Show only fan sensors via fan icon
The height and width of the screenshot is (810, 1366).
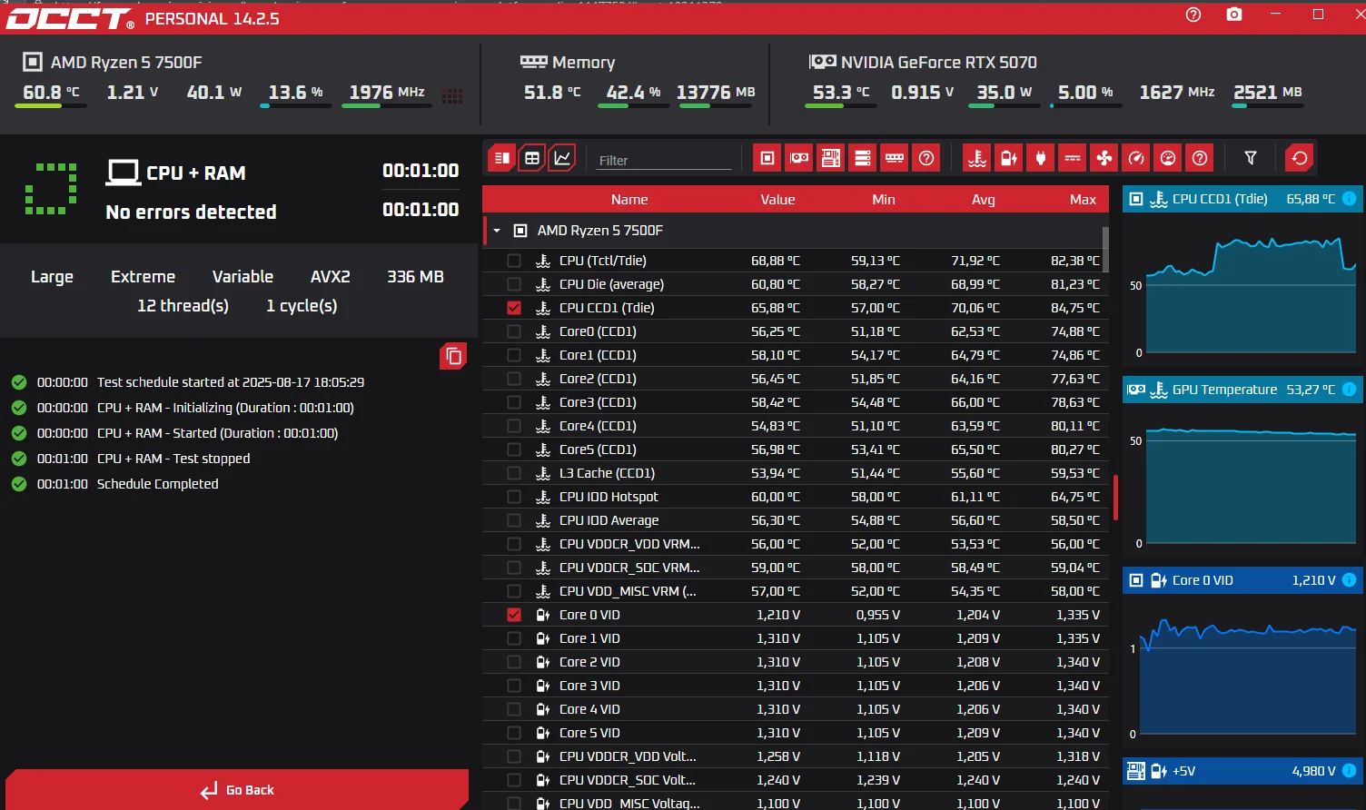pyautogui.click(x=1104, y=158)
